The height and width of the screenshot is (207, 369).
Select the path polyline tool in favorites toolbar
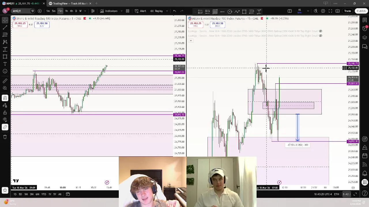(x=237, y=12)
